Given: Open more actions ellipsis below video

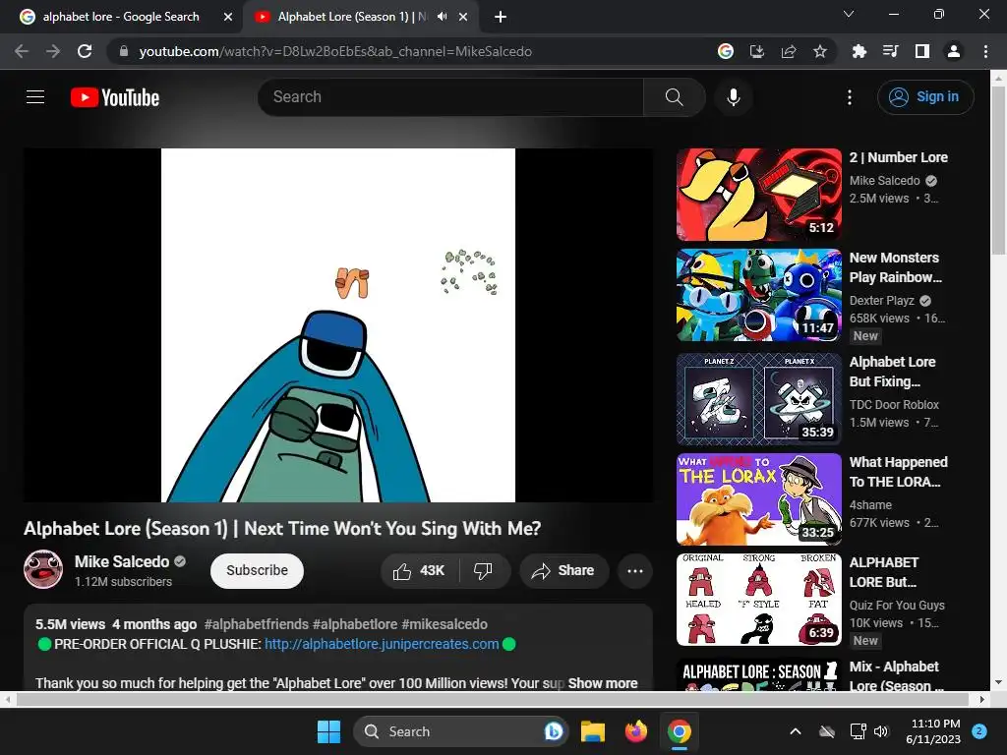Looking at the screenshot, I should coord(634,571).
